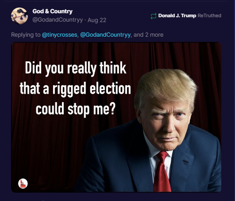The height and width of the screenshot is (201, 235).
Task: Click the "Replying to" text
Action: pos(26,35)
